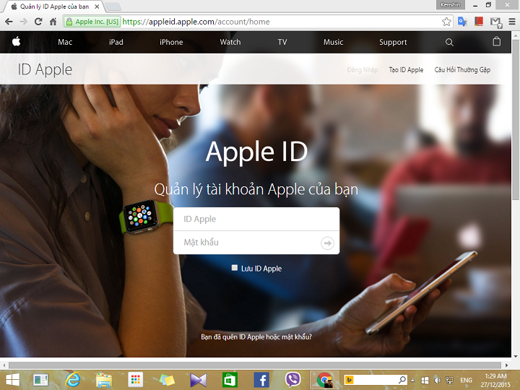
Task: Open the Sticky Notes taskbar icon
Action: [167, 380]
